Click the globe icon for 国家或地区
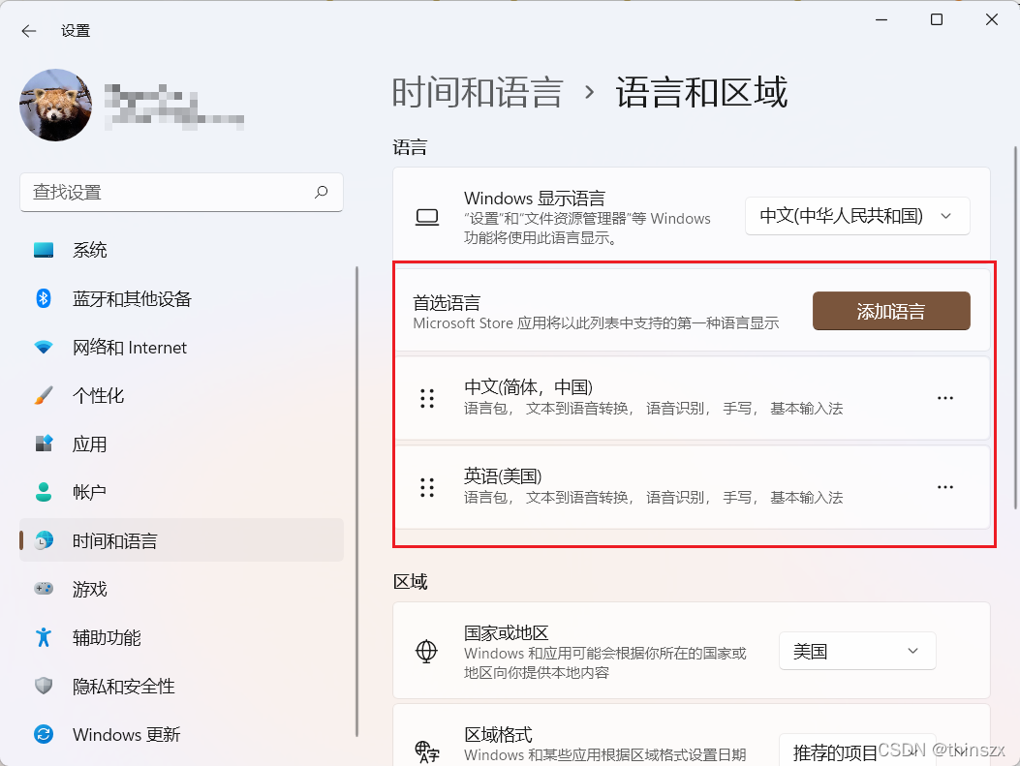The height and width of the screenshot is (766, 1020). tap(426, 651)
